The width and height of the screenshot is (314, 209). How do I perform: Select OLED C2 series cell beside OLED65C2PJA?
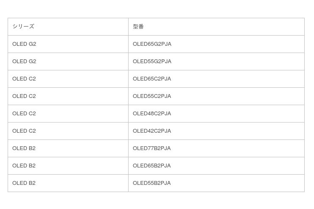[x=24, y=79]
